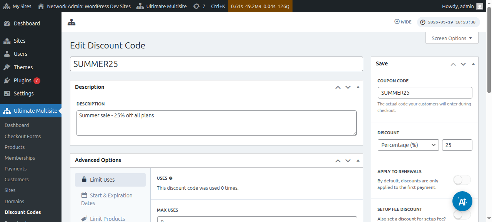
Task: Open Ultimate Multisite Dashboard submenu item
Action: 17,125
